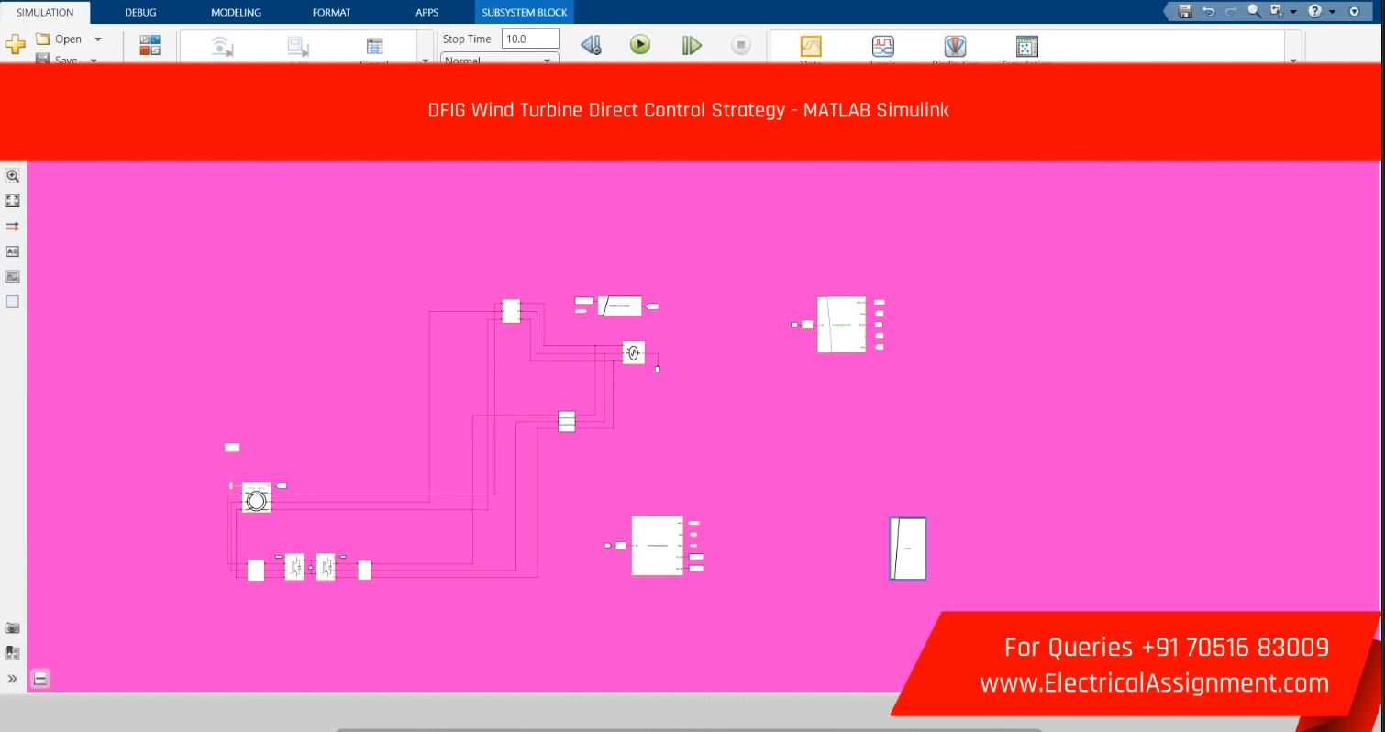This screenshot has height=732, width=1385.
Task: Open the Logic Analyzer
Action: point(882,48)
